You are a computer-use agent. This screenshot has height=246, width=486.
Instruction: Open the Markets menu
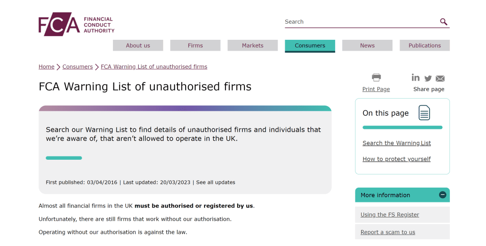[252, 46]
